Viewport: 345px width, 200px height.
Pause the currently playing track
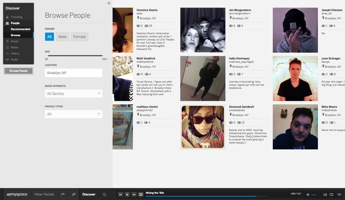[x=127, y=194]
